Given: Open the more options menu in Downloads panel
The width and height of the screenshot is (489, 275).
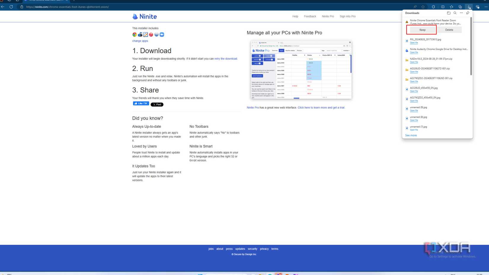Looking at the screenshot, I should 461,13.
